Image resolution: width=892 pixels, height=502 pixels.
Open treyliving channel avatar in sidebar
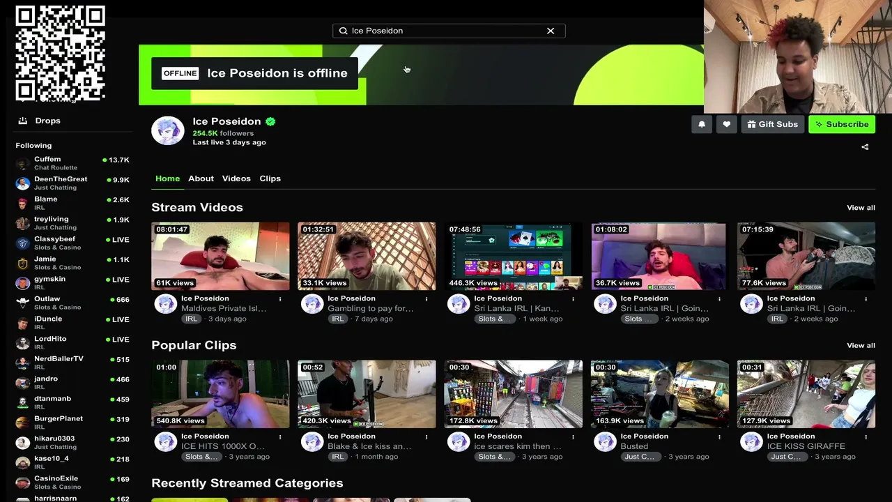[23, 223]
